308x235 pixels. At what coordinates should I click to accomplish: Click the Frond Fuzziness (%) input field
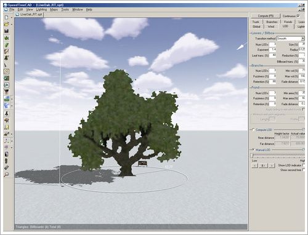click(x=272, y=98)
